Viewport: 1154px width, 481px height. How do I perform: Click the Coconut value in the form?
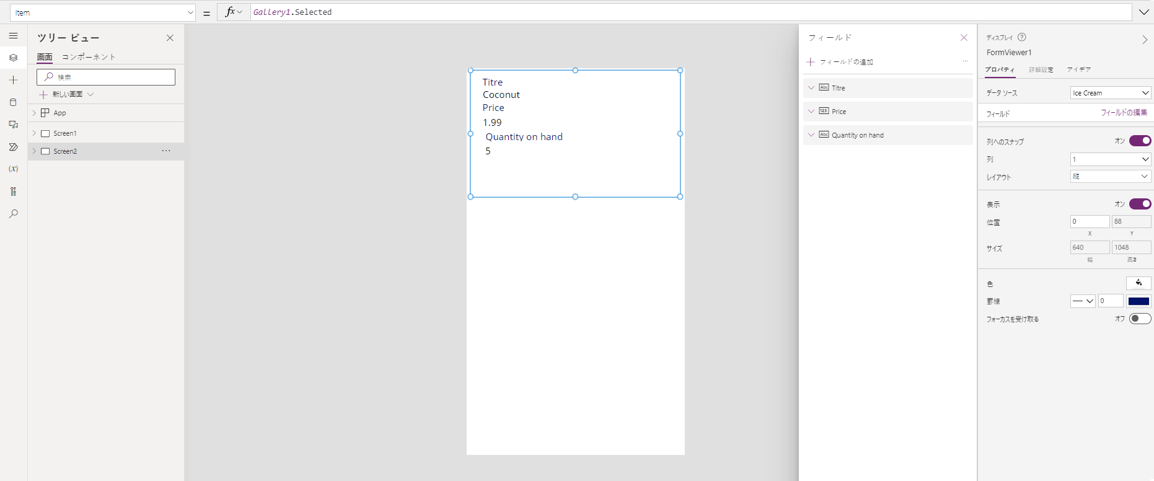pyautogui.click(x=501, y=95)
